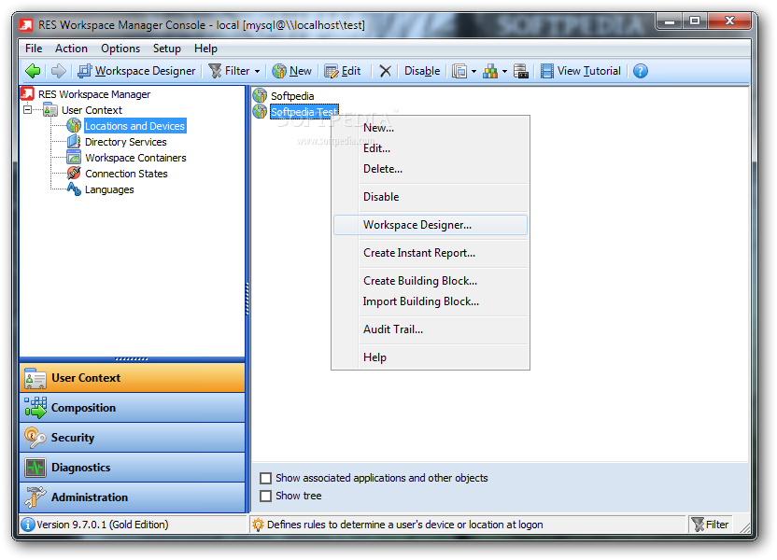Switch to the User Context navigation section
This screenshot has width=777, height=560.
pyautogui.click(x=133, y=378)
